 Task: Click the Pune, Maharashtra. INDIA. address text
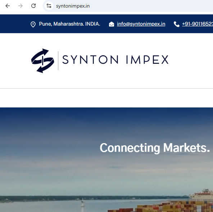coord(69,24)
